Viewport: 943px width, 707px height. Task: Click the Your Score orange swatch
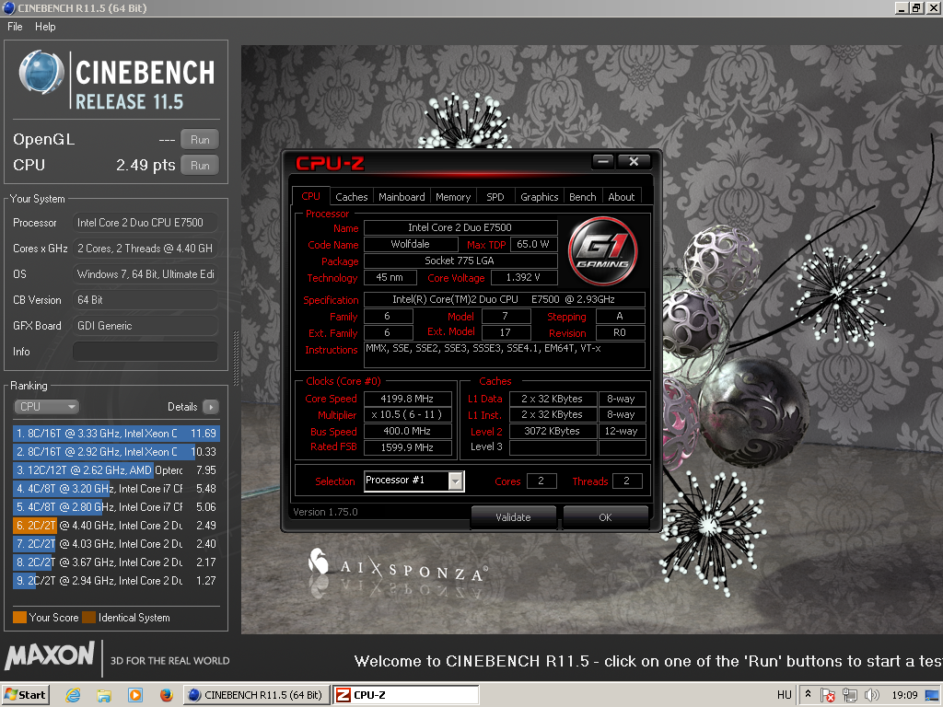pos(20,618)
